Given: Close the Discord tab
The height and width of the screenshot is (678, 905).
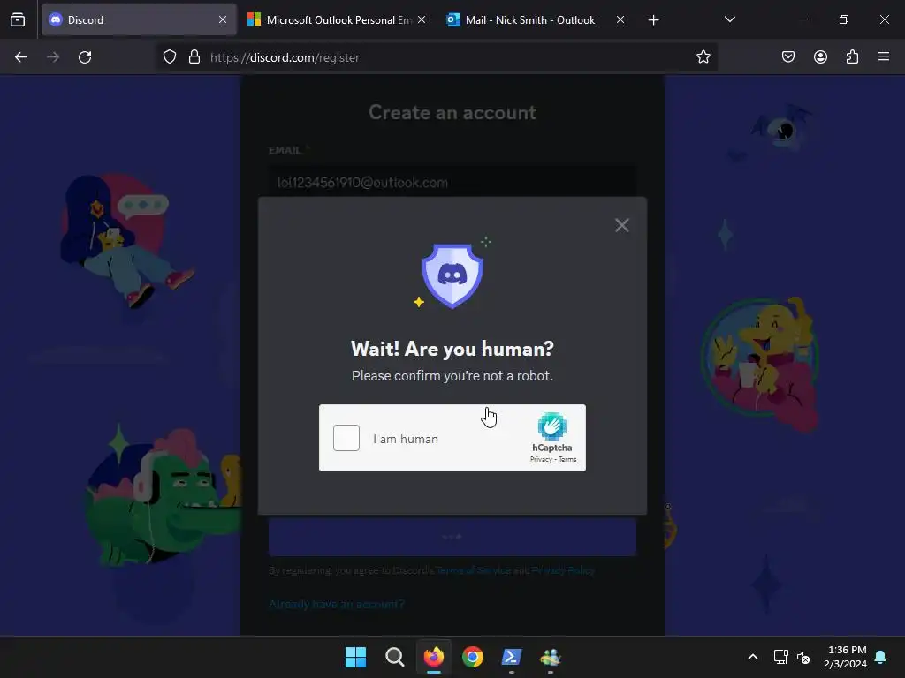Looking at the screenshot, I should [x=223, y=19].
